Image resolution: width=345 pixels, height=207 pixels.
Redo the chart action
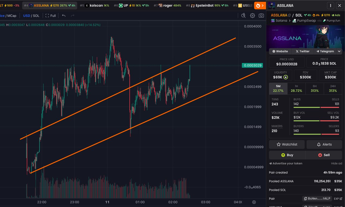pos(73,16)
